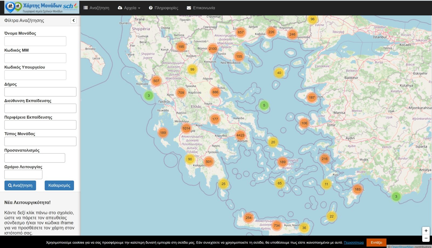Viewport: 432px width, 248px height.
Task: Zoom in the map with plus button
Action: coord(426,231)
